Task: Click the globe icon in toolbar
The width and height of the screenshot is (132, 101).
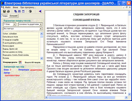Action: pyautogui.click(x=30, y=11)
